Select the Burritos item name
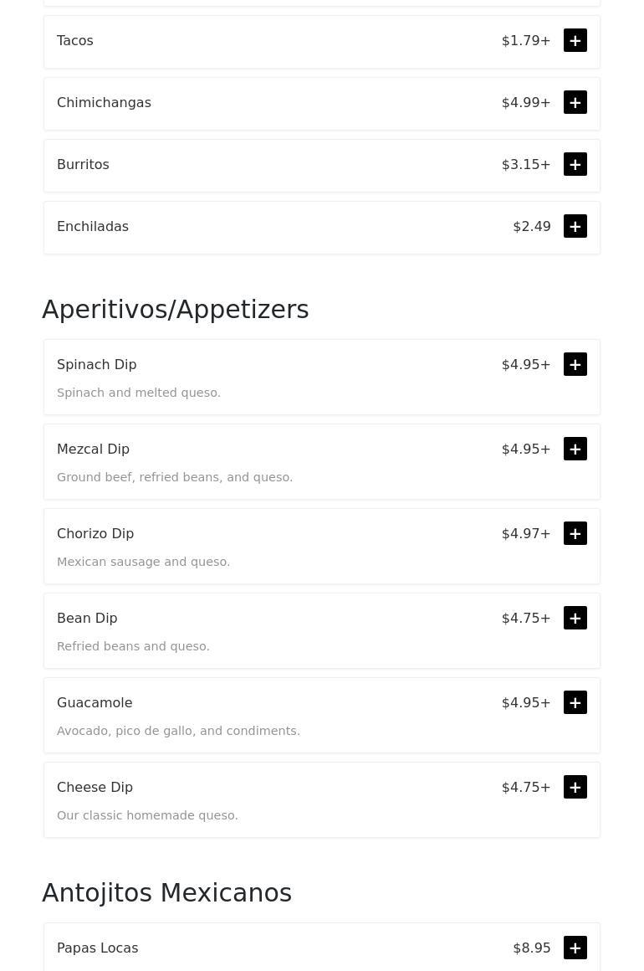The height and width of the screenshot is (971, 644). pyautogui.click(x=83, y=165)
